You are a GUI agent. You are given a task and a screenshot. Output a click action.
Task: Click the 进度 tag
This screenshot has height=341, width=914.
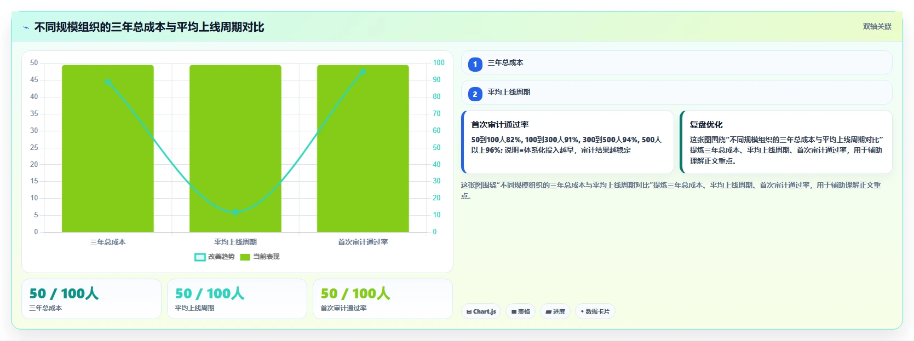pos(555,311)
